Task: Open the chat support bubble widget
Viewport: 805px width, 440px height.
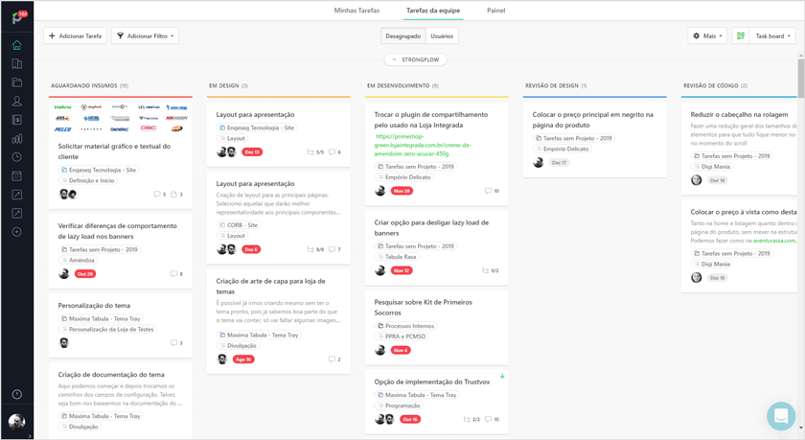Action: 781,416
